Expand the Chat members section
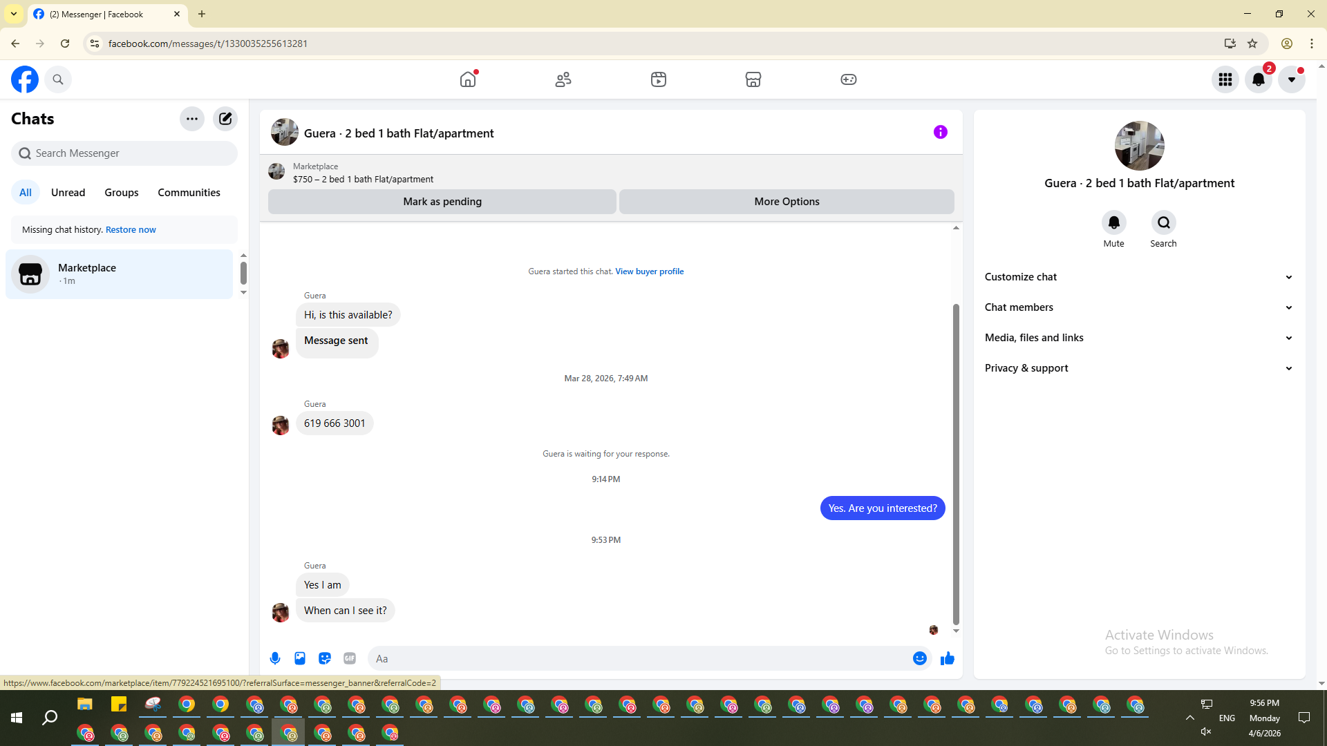 (x=1140, y=307)
